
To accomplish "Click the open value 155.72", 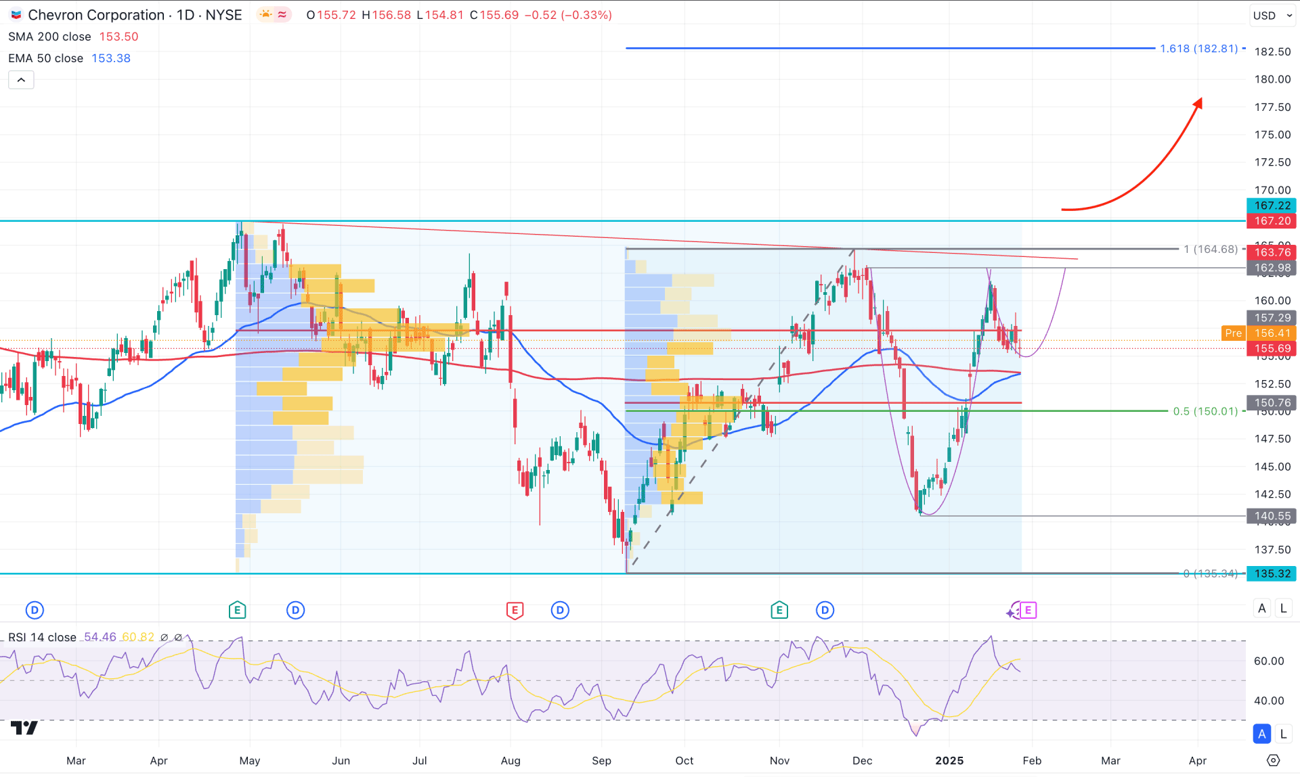I will [x=336, y=15].
